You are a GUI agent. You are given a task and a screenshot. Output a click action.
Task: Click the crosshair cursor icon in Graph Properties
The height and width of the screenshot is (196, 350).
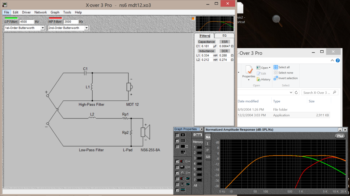(183, 135)
